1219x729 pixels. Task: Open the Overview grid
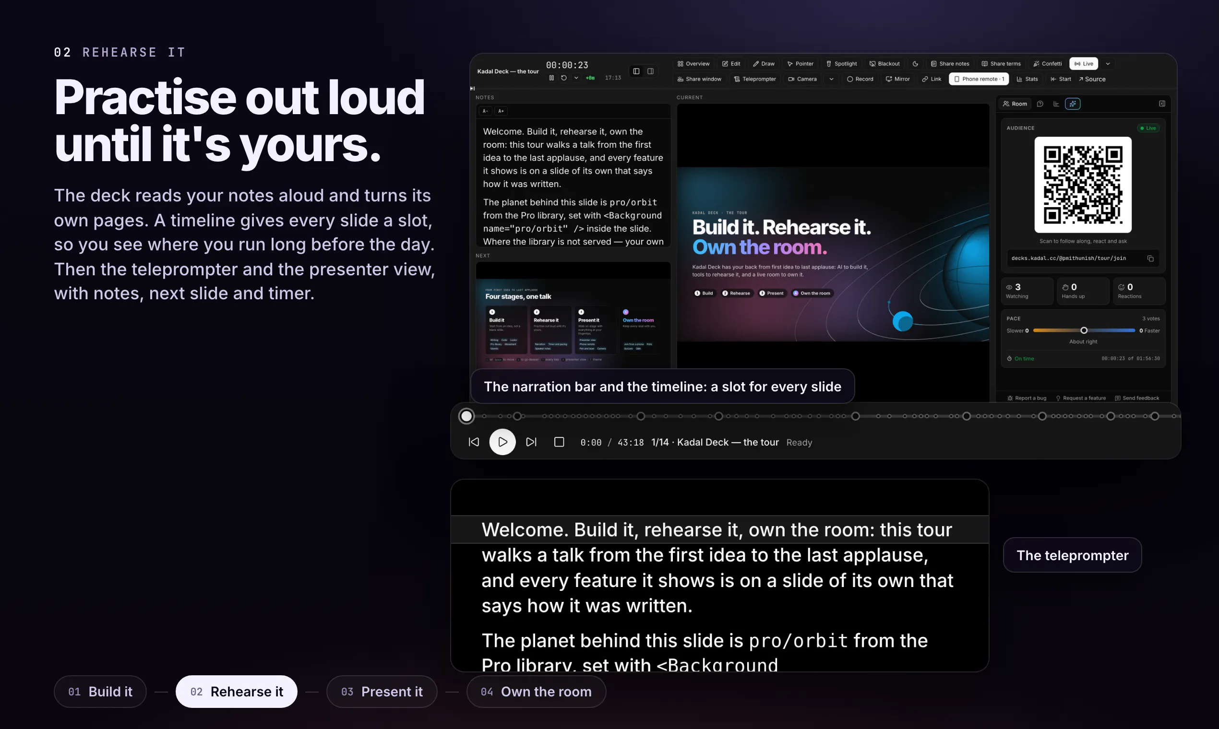point(693,64)
